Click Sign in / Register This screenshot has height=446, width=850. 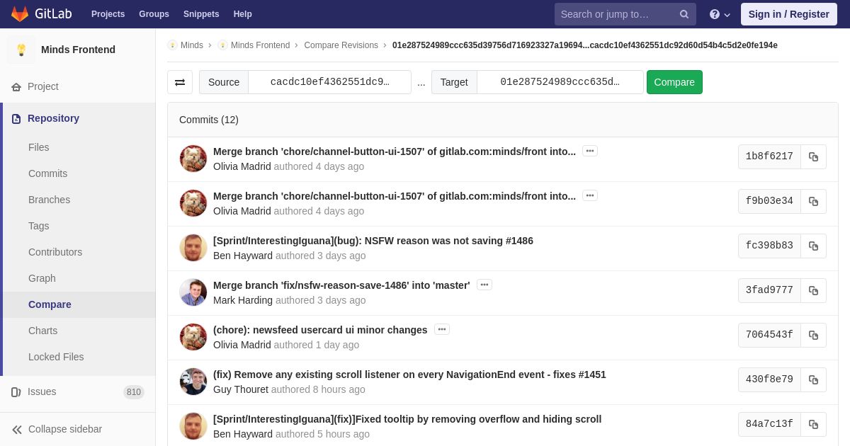pos(788,14)
